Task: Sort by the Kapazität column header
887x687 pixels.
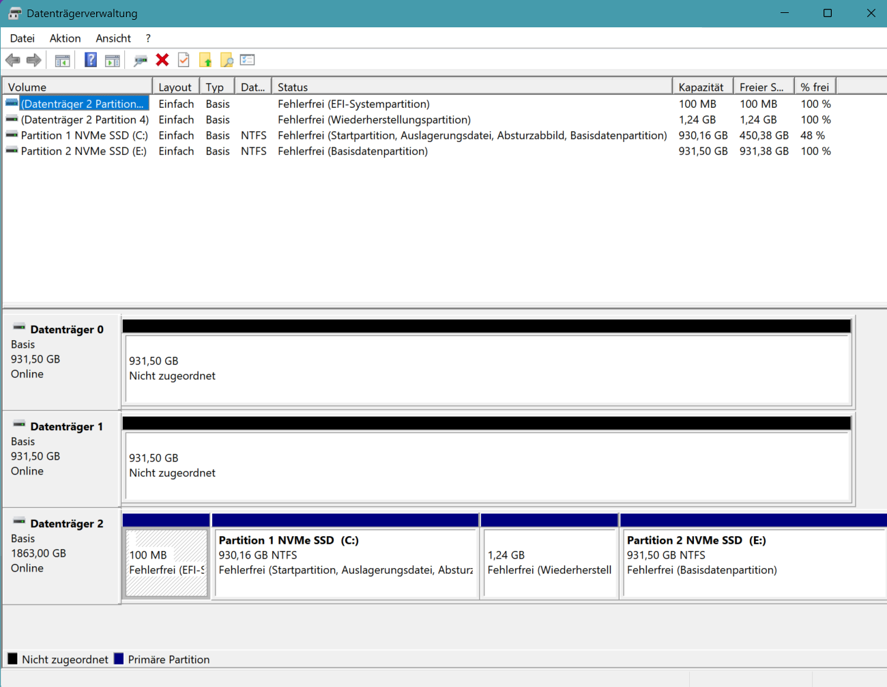Action: [703, 87]
